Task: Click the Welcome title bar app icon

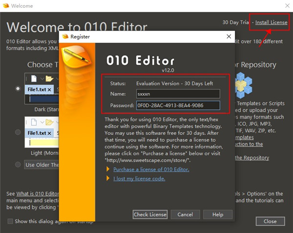Action: point(6,5)
